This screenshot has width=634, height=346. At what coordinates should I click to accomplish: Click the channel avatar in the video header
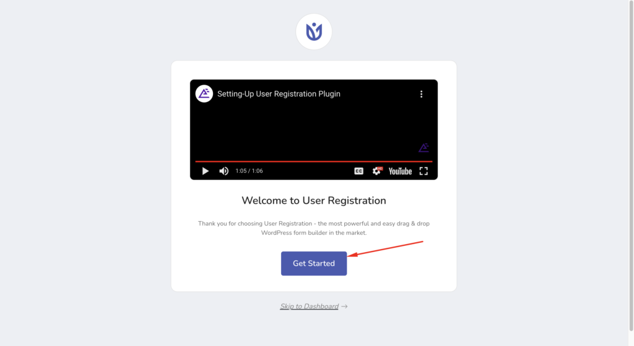coord(204,93)
